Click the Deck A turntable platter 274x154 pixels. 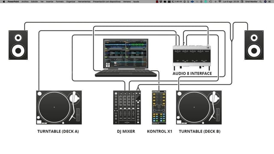coord(54,107)
